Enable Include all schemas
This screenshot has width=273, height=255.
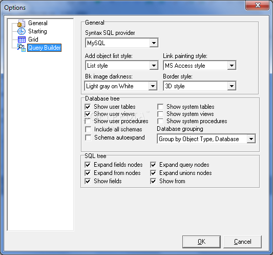pyautogui.click(x=88, y=129)
